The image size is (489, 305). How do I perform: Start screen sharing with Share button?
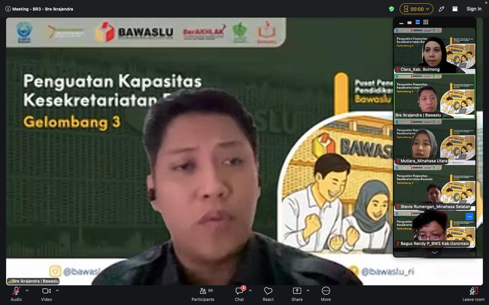[297, 294]
